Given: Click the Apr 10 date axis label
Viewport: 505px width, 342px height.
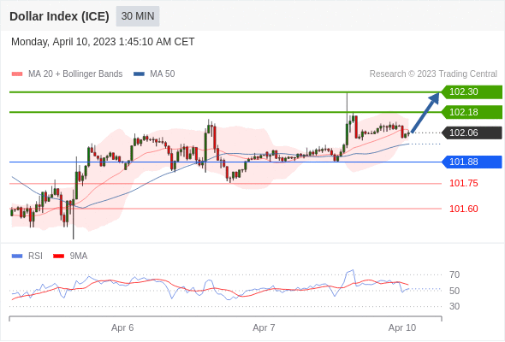Looking at the screenshot, I should [x=402, y=327].
